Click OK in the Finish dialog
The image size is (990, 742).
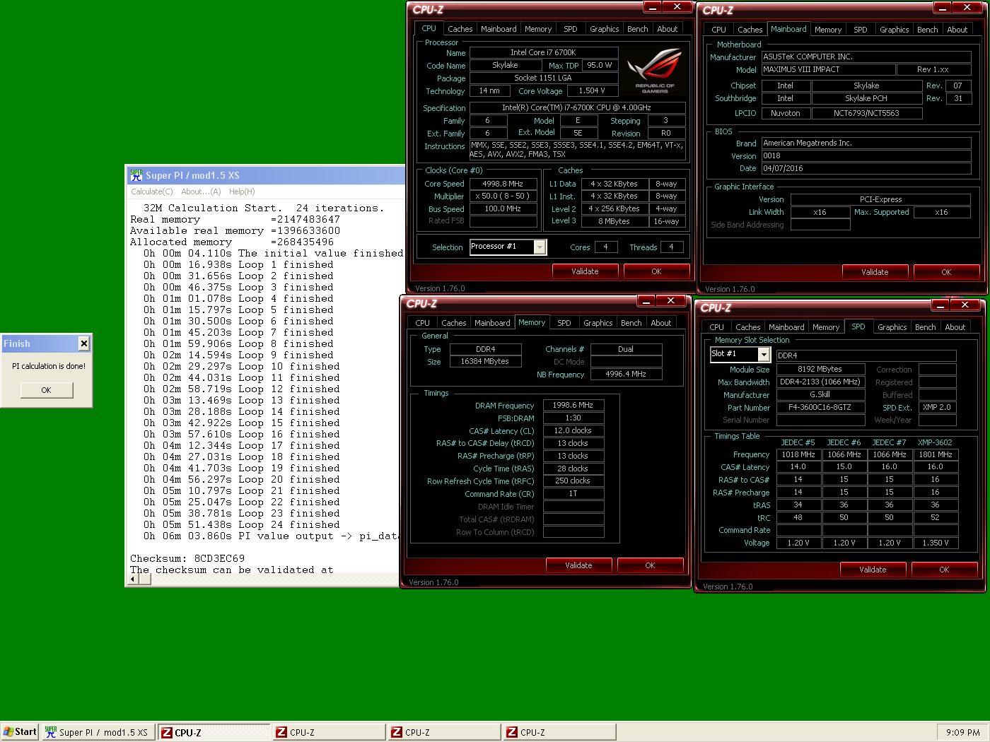pos(47,390)
